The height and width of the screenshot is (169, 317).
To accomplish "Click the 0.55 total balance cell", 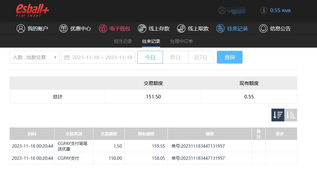I will click(249, 97).
